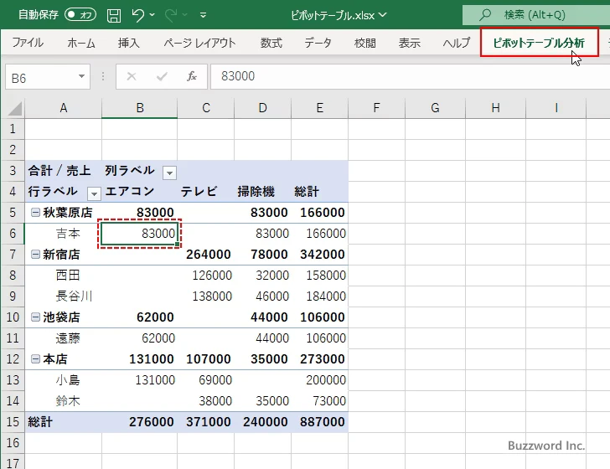Open the 列ラベル filter dropdown
The height and width of the screenshot is (469, 610).
pyautogui.click(x=169, y=173)
